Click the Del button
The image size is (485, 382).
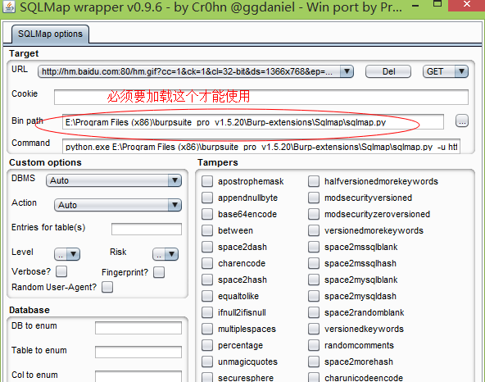[x=388, y=71]
